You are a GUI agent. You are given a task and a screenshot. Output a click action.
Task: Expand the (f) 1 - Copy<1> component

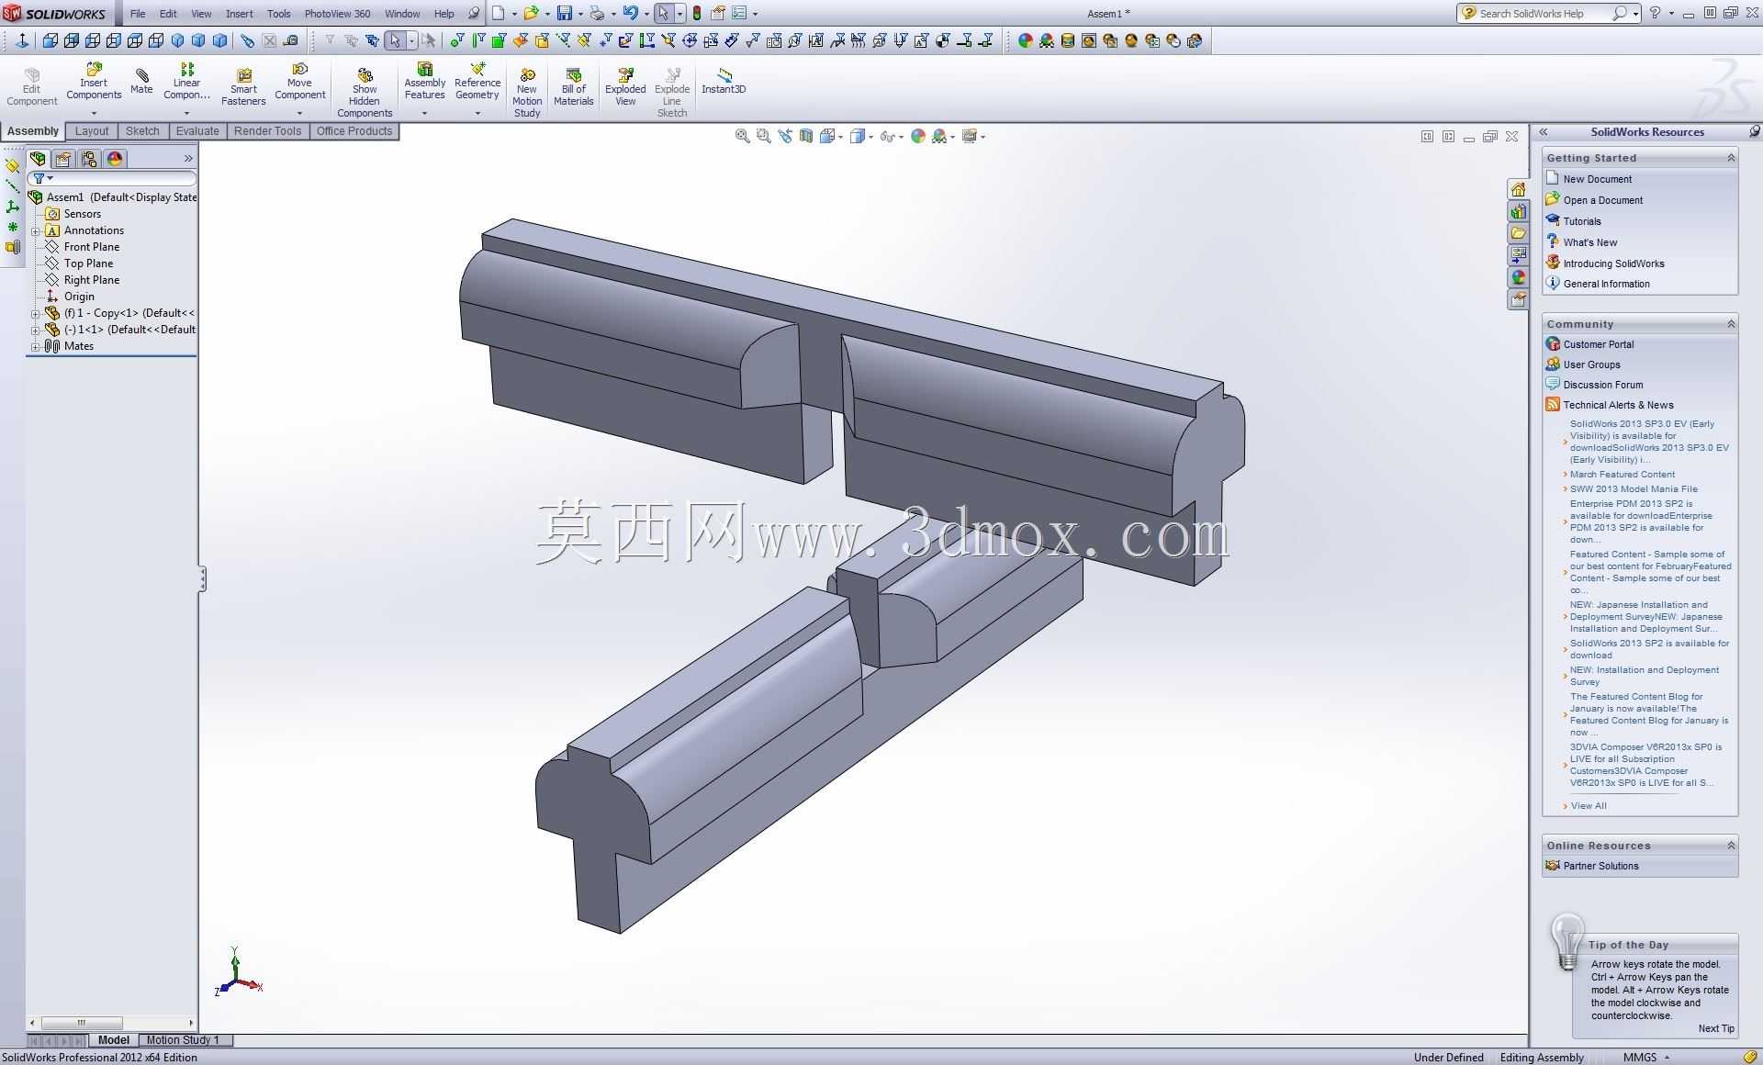[x=35, y=313]
